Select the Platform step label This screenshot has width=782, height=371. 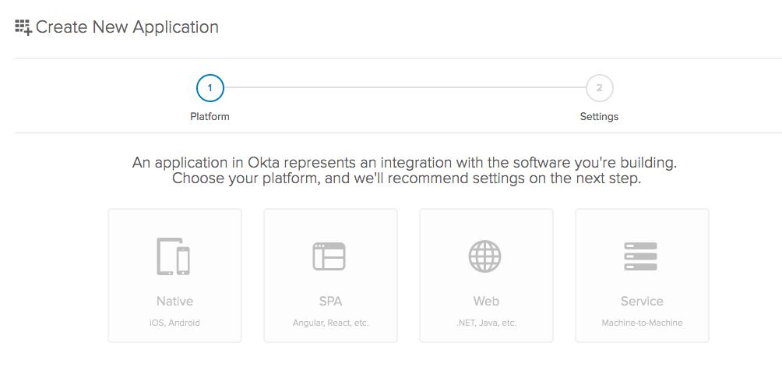click(210, 117)
